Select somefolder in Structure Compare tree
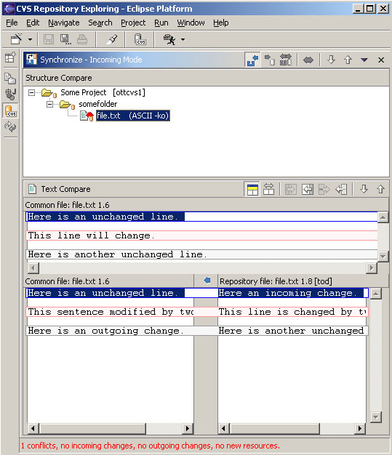 98,104
